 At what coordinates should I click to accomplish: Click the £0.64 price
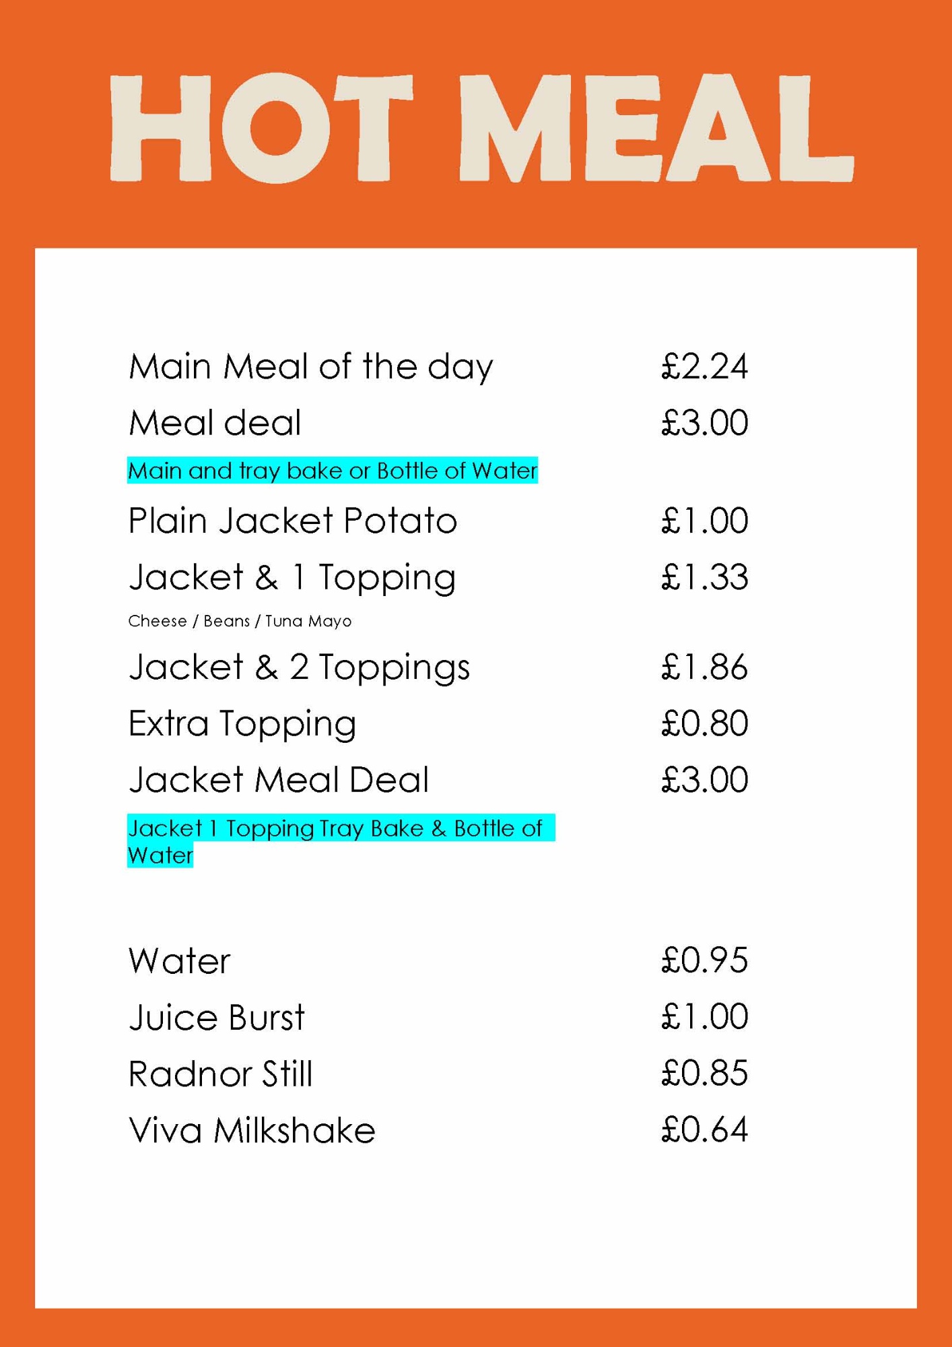pyautogui.click(x=704, y=1130)
